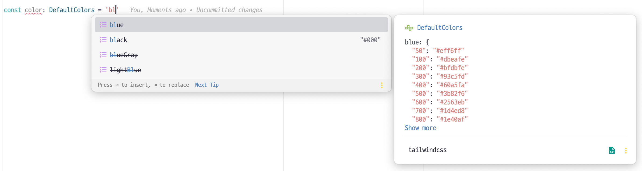The width and height of the screenshot is (642, 171).
Task: Open the hover panel overflow menu
Action: tap(626, 151)
